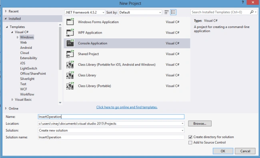Viewport: 260px width, 158px height.
Task: Click the Windows Forms Application template icon
Action: 70,22
